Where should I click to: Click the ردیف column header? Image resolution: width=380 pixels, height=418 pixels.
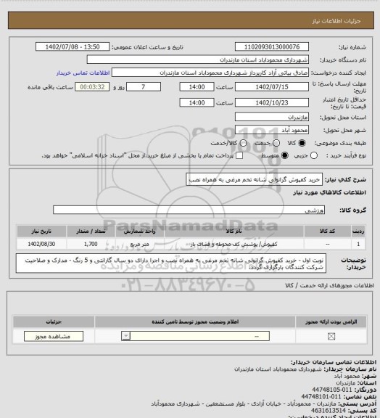coord(358,231)
